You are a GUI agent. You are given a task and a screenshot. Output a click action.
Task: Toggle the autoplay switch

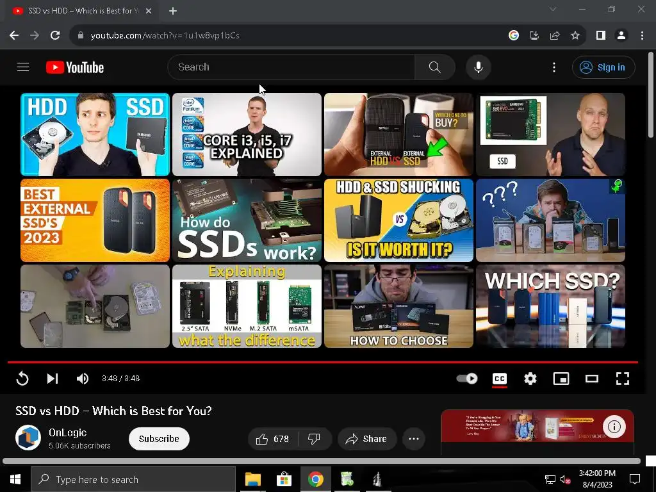tap(467, 379)
